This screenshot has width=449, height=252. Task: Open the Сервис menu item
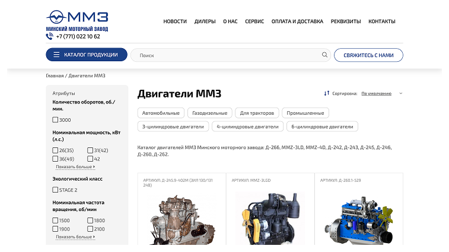click(x=254, y=21)
